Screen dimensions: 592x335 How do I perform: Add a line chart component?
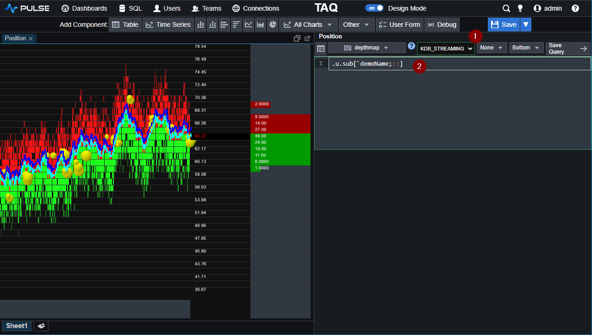(x=249, y=24)
